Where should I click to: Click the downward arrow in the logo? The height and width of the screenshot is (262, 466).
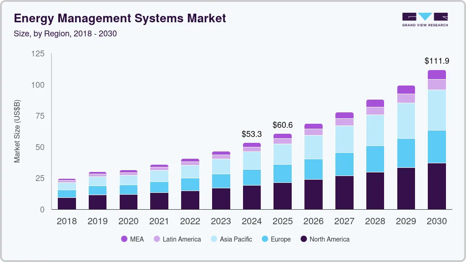coord(425,16)
